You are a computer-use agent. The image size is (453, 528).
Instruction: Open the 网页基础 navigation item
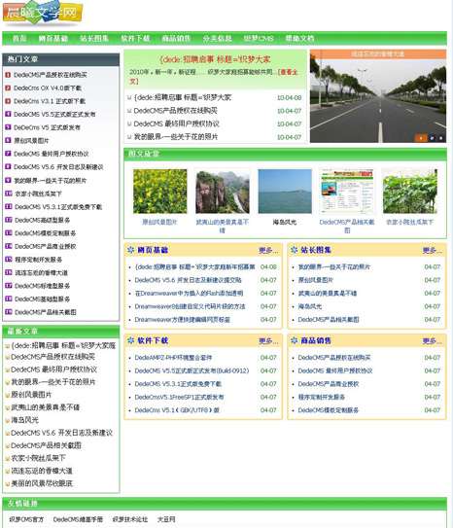[52, 38]
